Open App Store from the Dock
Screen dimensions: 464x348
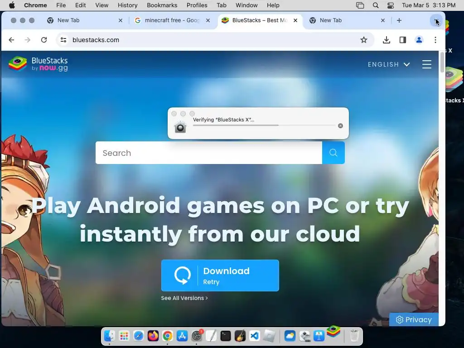point(182,336)
